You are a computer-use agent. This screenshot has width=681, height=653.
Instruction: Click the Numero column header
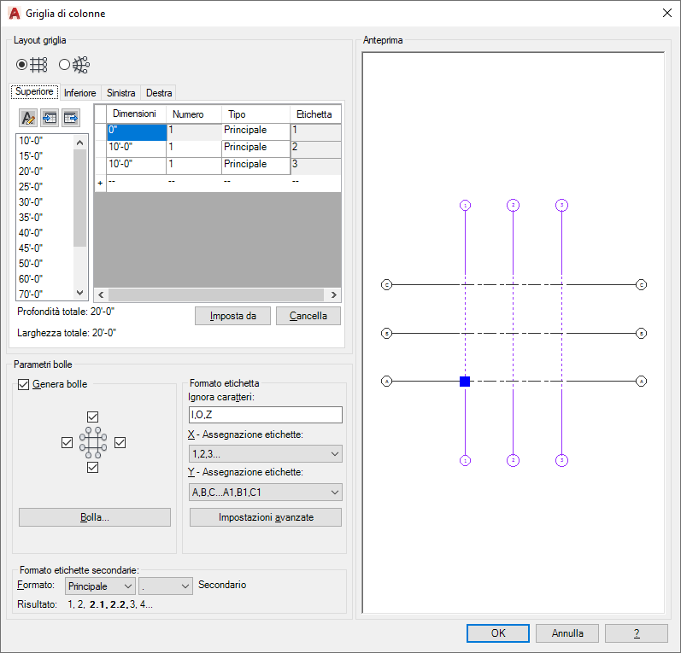click(194, 114)
